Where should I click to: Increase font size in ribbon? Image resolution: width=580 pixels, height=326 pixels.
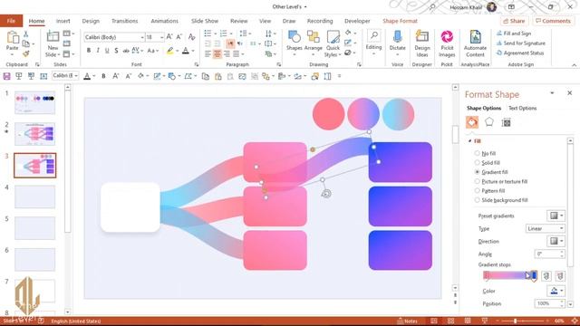(x=169, y=37)
